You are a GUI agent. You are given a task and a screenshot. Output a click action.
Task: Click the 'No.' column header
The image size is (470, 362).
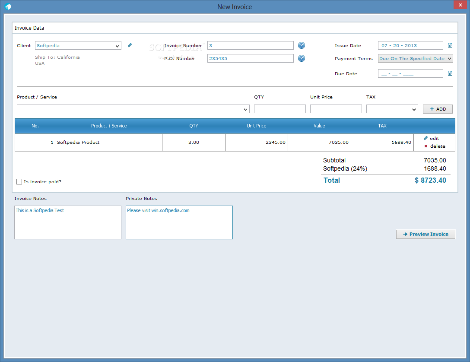35,126
